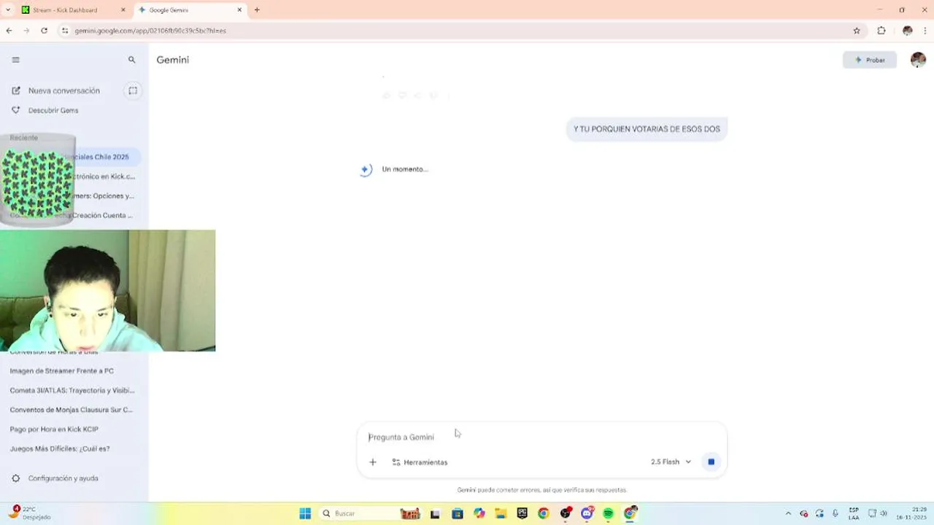Go forward in the browser

26,31
